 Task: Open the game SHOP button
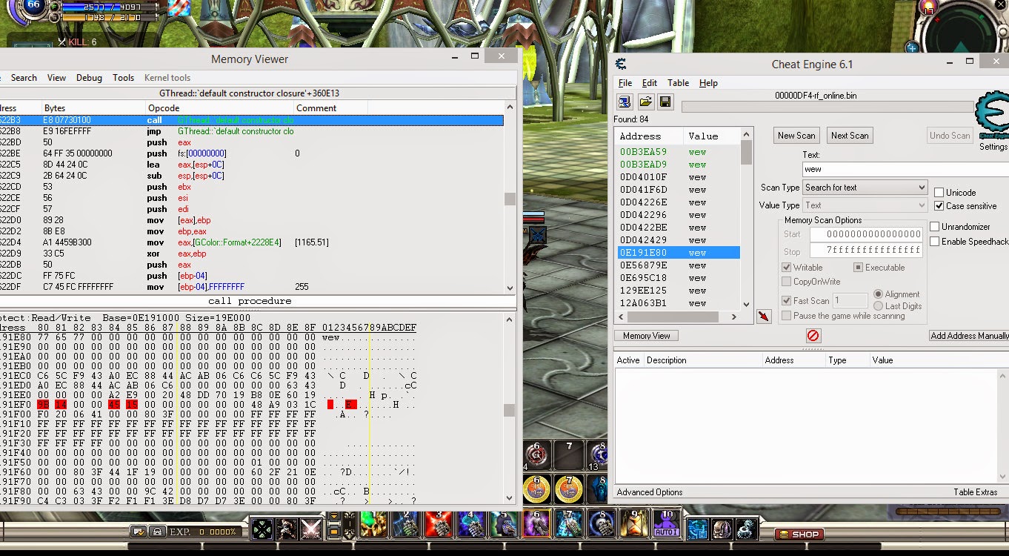(x=799, y=534)
